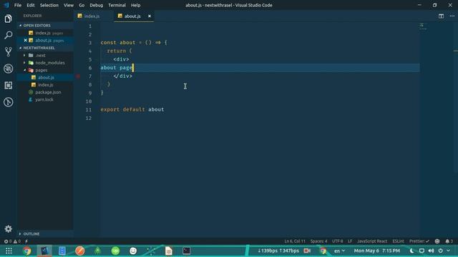Open the Source Control view
This screenshot has width=458, height=257.
click(8, 52)
